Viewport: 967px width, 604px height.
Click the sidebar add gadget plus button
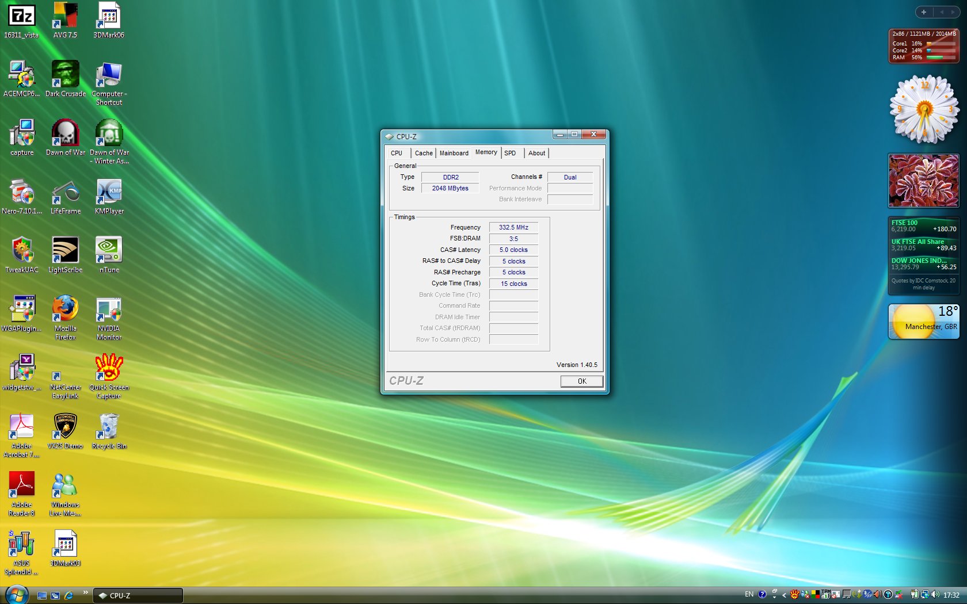923,12
